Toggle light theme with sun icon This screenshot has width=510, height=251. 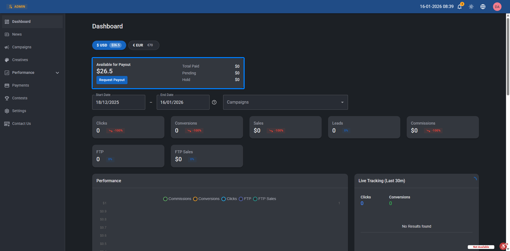point(471,7)
